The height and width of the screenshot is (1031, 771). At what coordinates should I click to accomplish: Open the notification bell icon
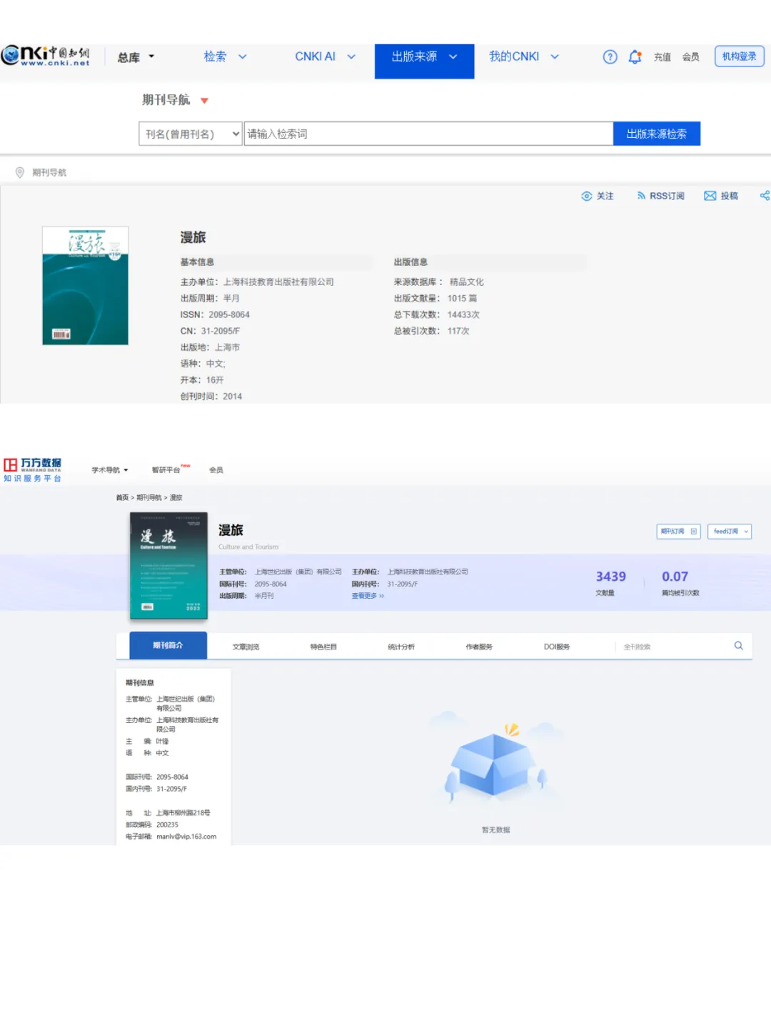(x=635, y=57)
